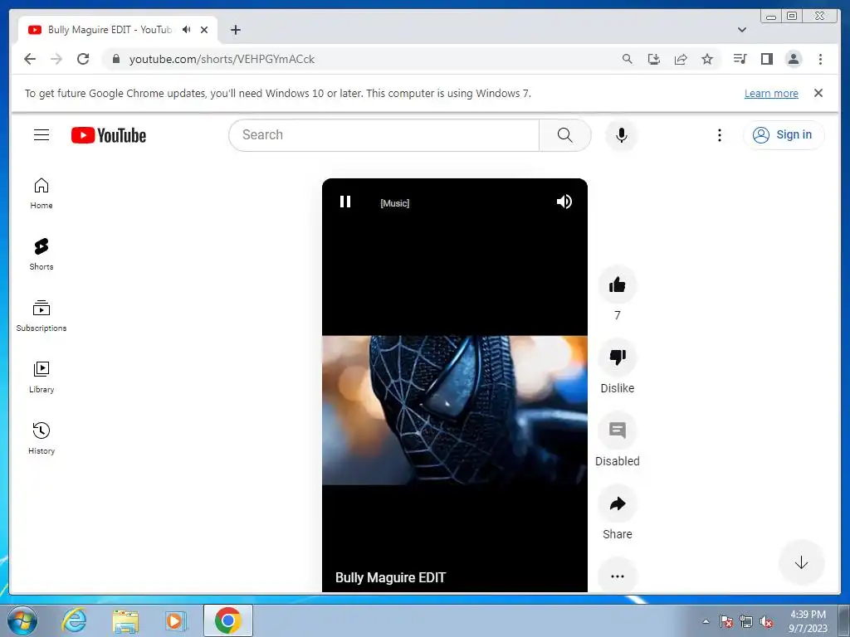This screenshot has height=637, width=850.
Task: Like the Bully Maguire EDIT short
Action: 617,285
